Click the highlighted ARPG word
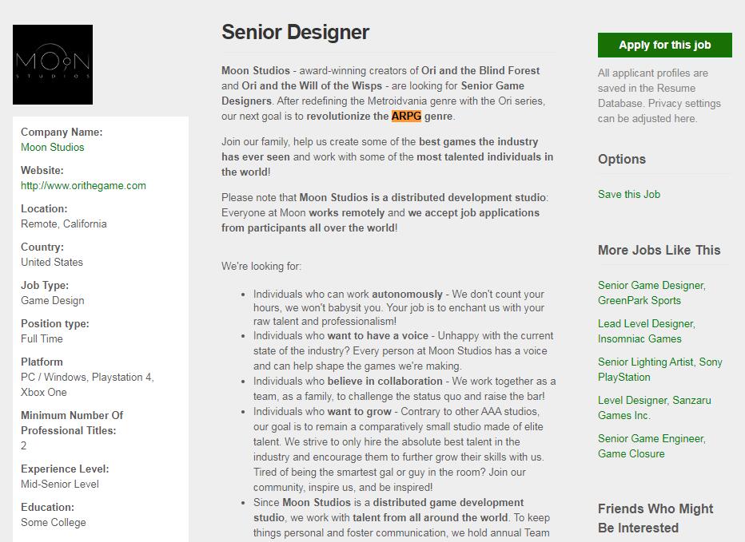Viewport: 745px width, 542px height. click(x=406, y=116)
